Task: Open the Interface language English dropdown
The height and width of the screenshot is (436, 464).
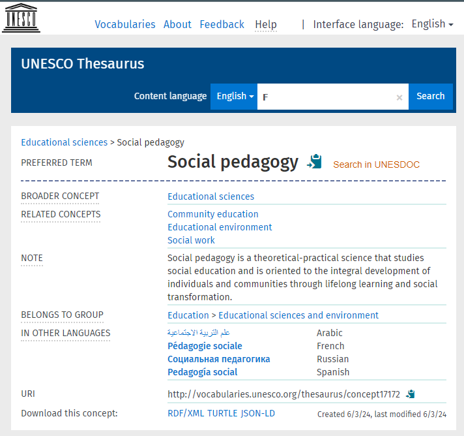Action: [x=432, y=24]
